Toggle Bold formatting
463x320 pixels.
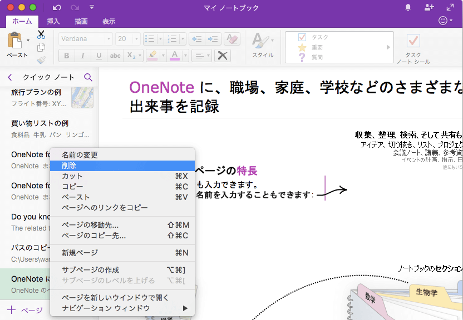click(67, 56)
